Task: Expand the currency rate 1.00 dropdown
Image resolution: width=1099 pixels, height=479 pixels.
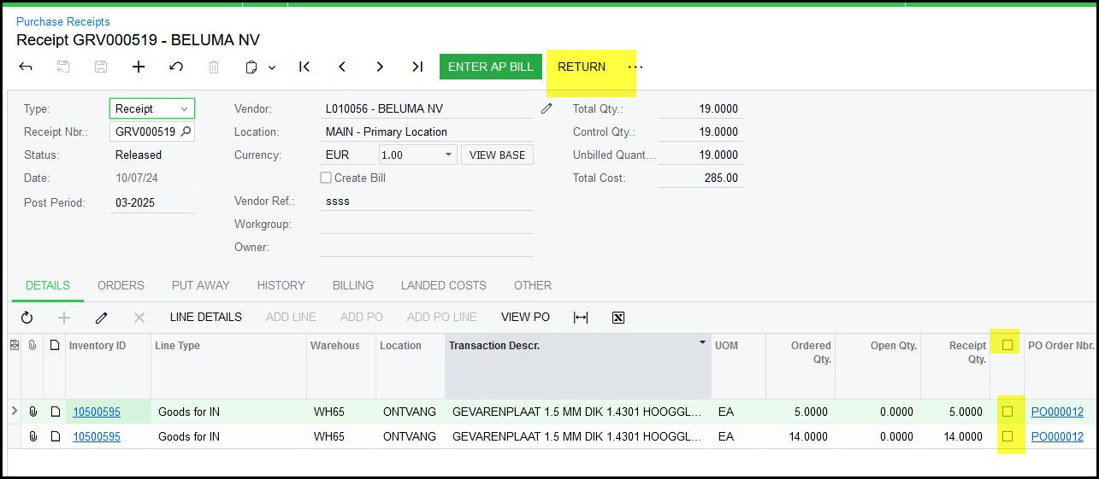Action: [x=449, y=155]
